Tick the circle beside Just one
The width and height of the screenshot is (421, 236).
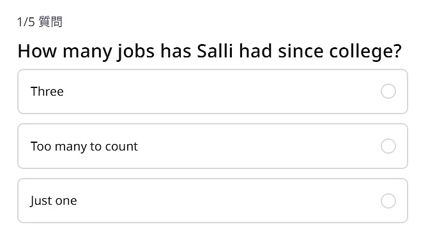(388, 200)
